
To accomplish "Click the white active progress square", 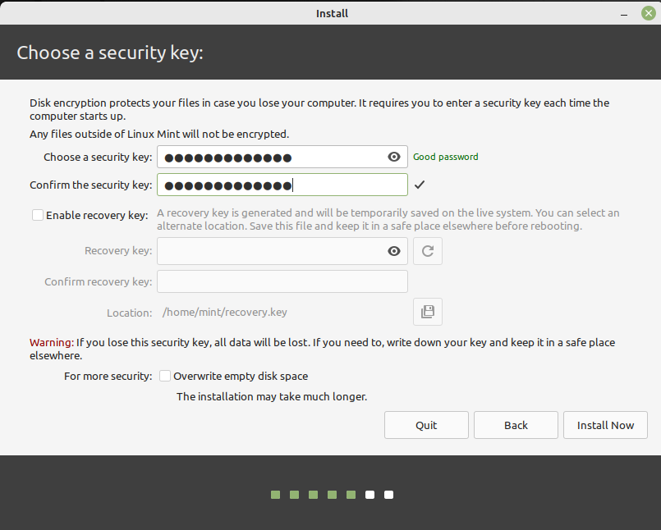I will [370, 495].
